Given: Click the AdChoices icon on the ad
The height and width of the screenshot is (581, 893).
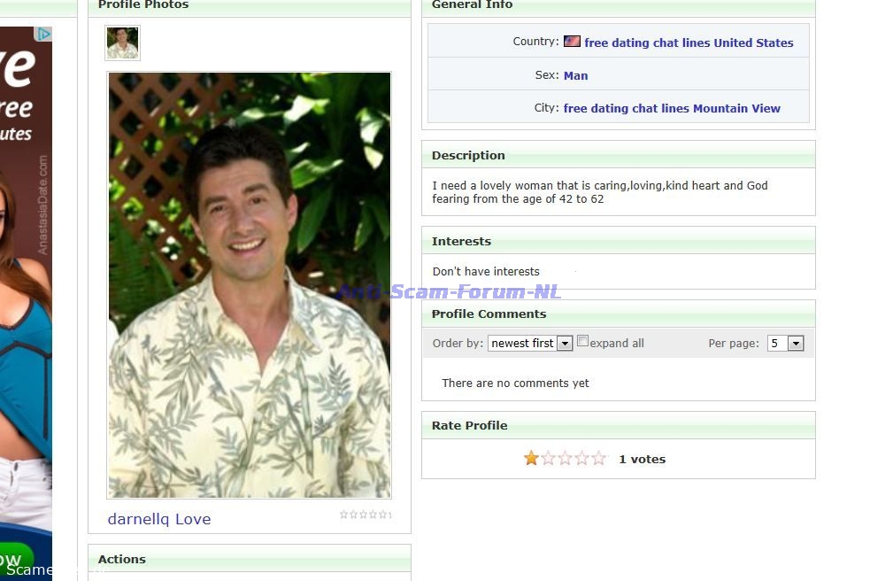Looking at the screenshot, I should pos(42,34).
